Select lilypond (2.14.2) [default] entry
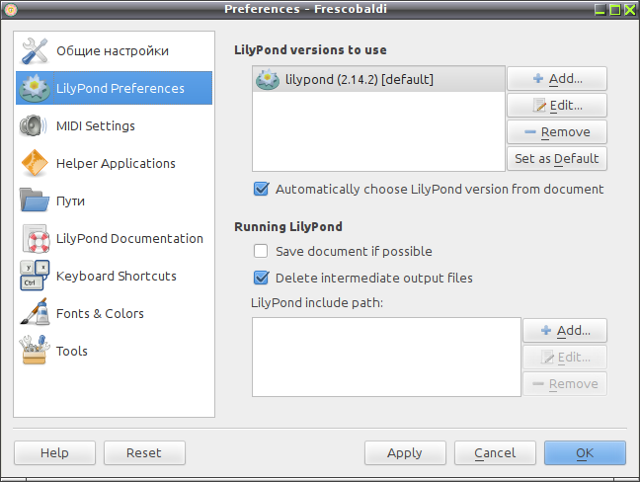This screenshot has width=640, height=482. pos(378,79)
